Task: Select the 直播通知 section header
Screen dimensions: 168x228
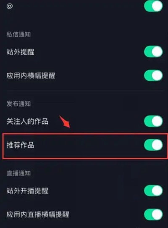Action: coord(18,173)
